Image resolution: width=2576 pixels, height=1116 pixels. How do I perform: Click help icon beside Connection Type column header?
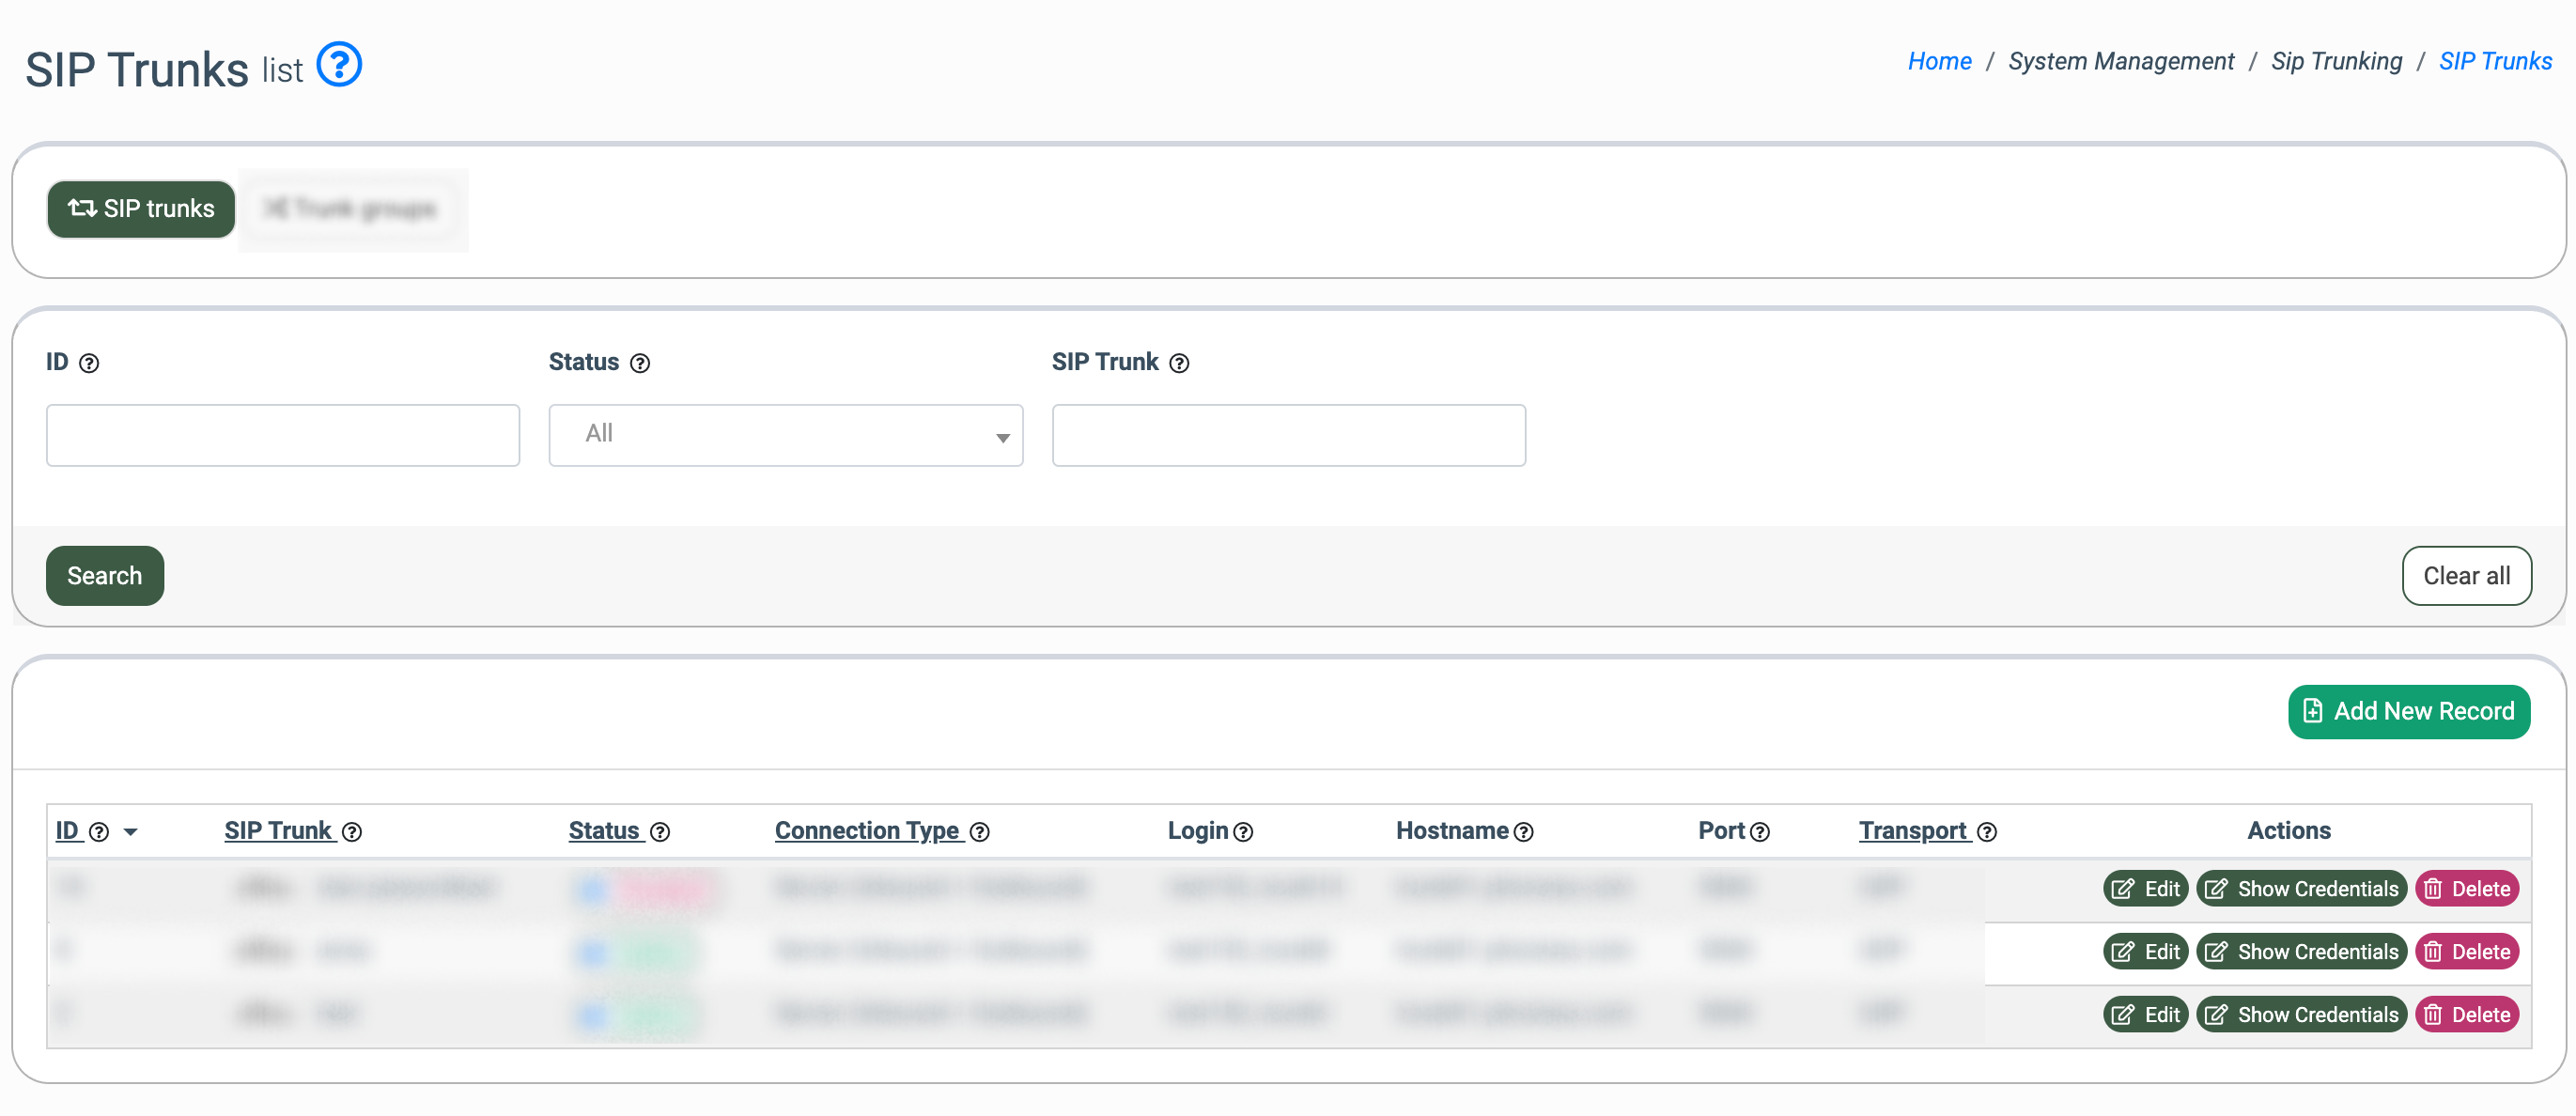[x=980, y=832]
